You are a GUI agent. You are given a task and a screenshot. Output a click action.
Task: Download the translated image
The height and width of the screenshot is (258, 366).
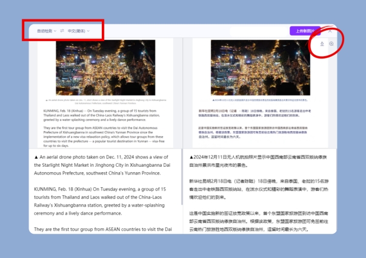322,44
